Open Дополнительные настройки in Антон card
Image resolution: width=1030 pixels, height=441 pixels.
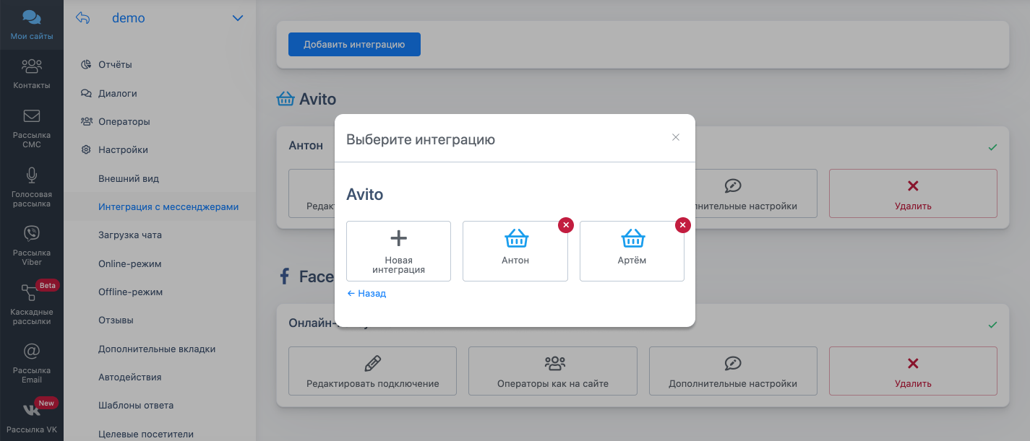(733, 193)
